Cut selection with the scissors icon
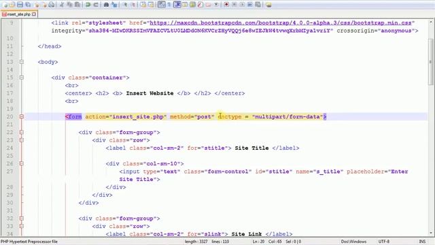The image size is (435, 245). (x=62, y=5)
